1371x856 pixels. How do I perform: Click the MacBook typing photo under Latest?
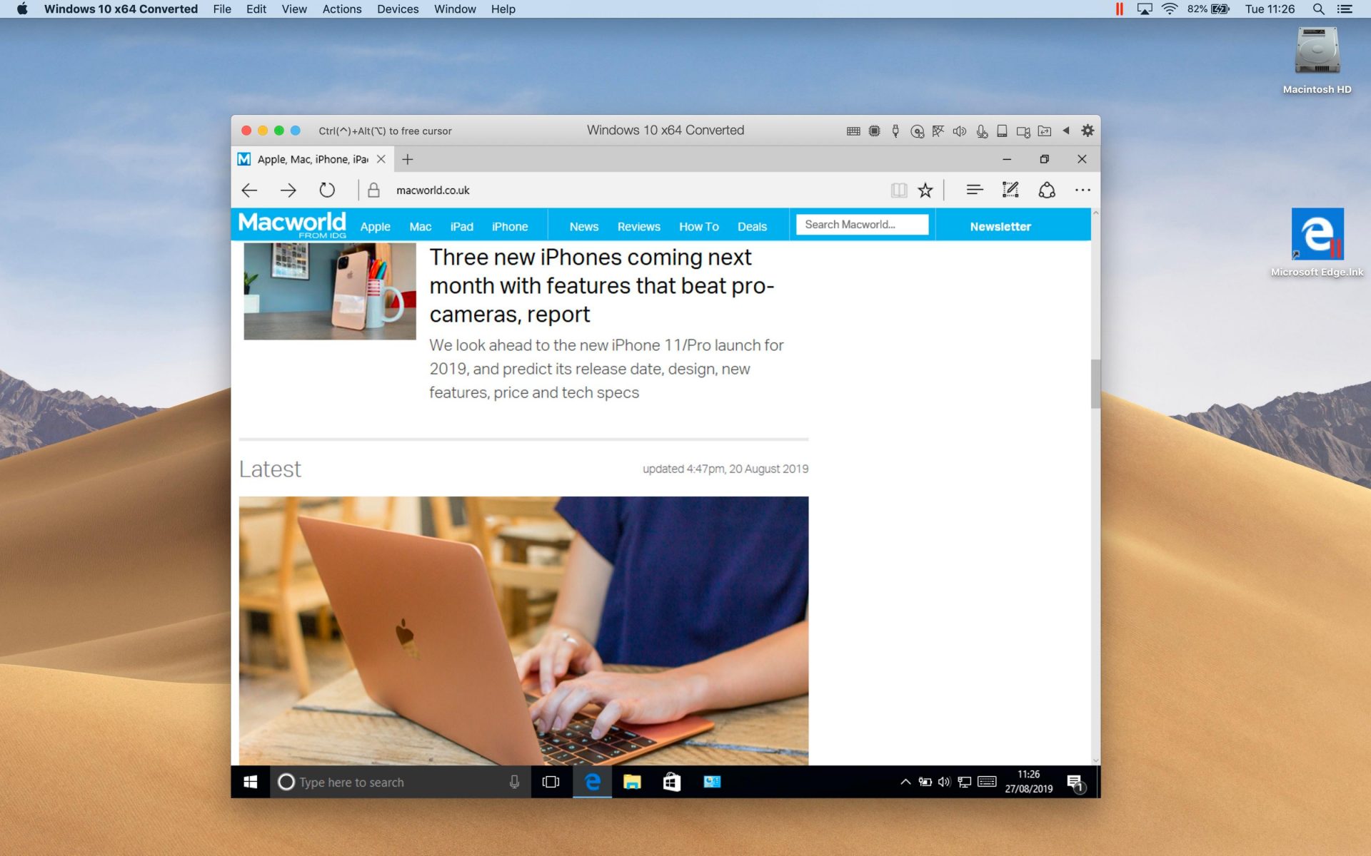[523, 631]
